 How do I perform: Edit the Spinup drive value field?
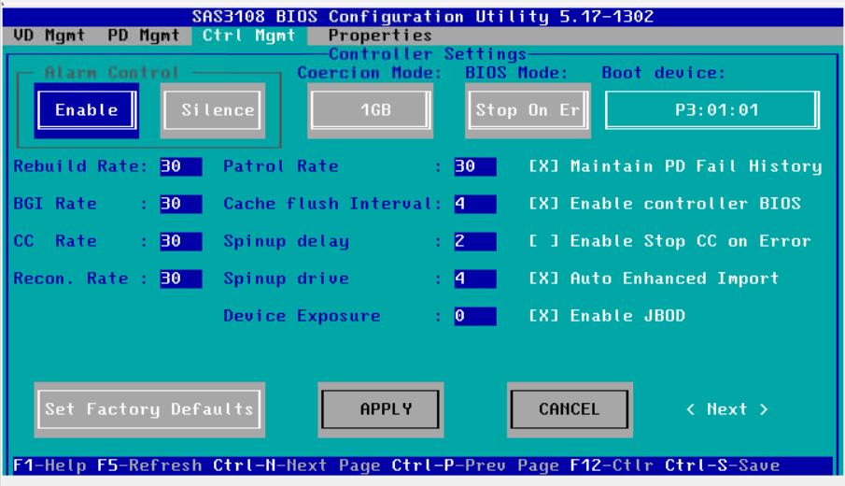point(475,279)
